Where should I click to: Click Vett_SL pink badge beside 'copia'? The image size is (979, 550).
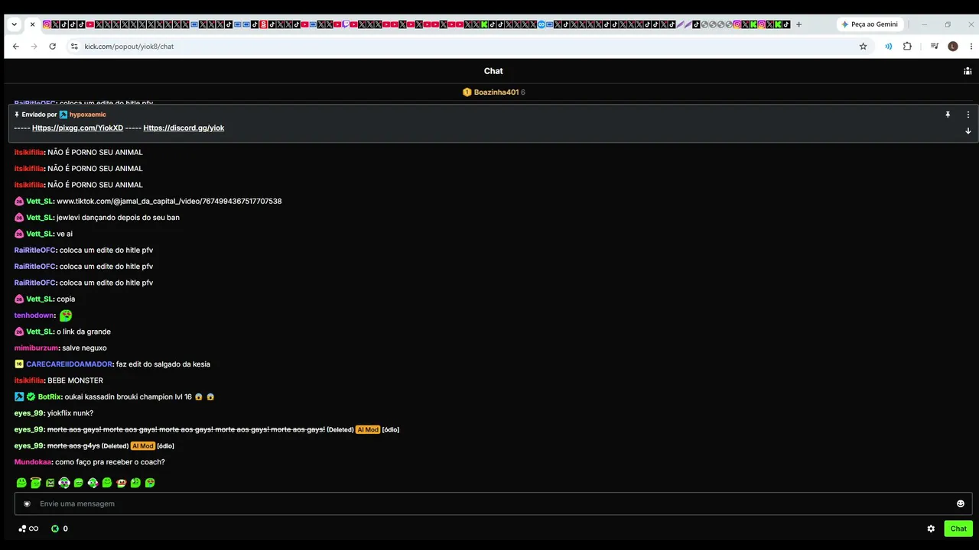tap(19, 299)
